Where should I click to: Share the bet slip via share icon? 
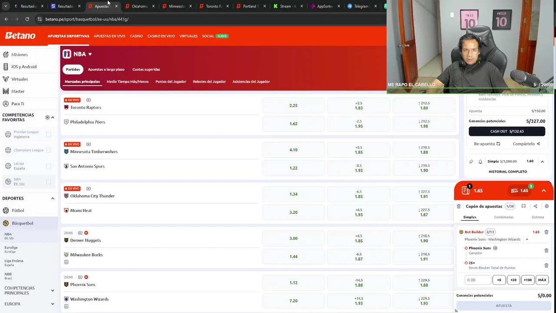(x=535, y=206)
